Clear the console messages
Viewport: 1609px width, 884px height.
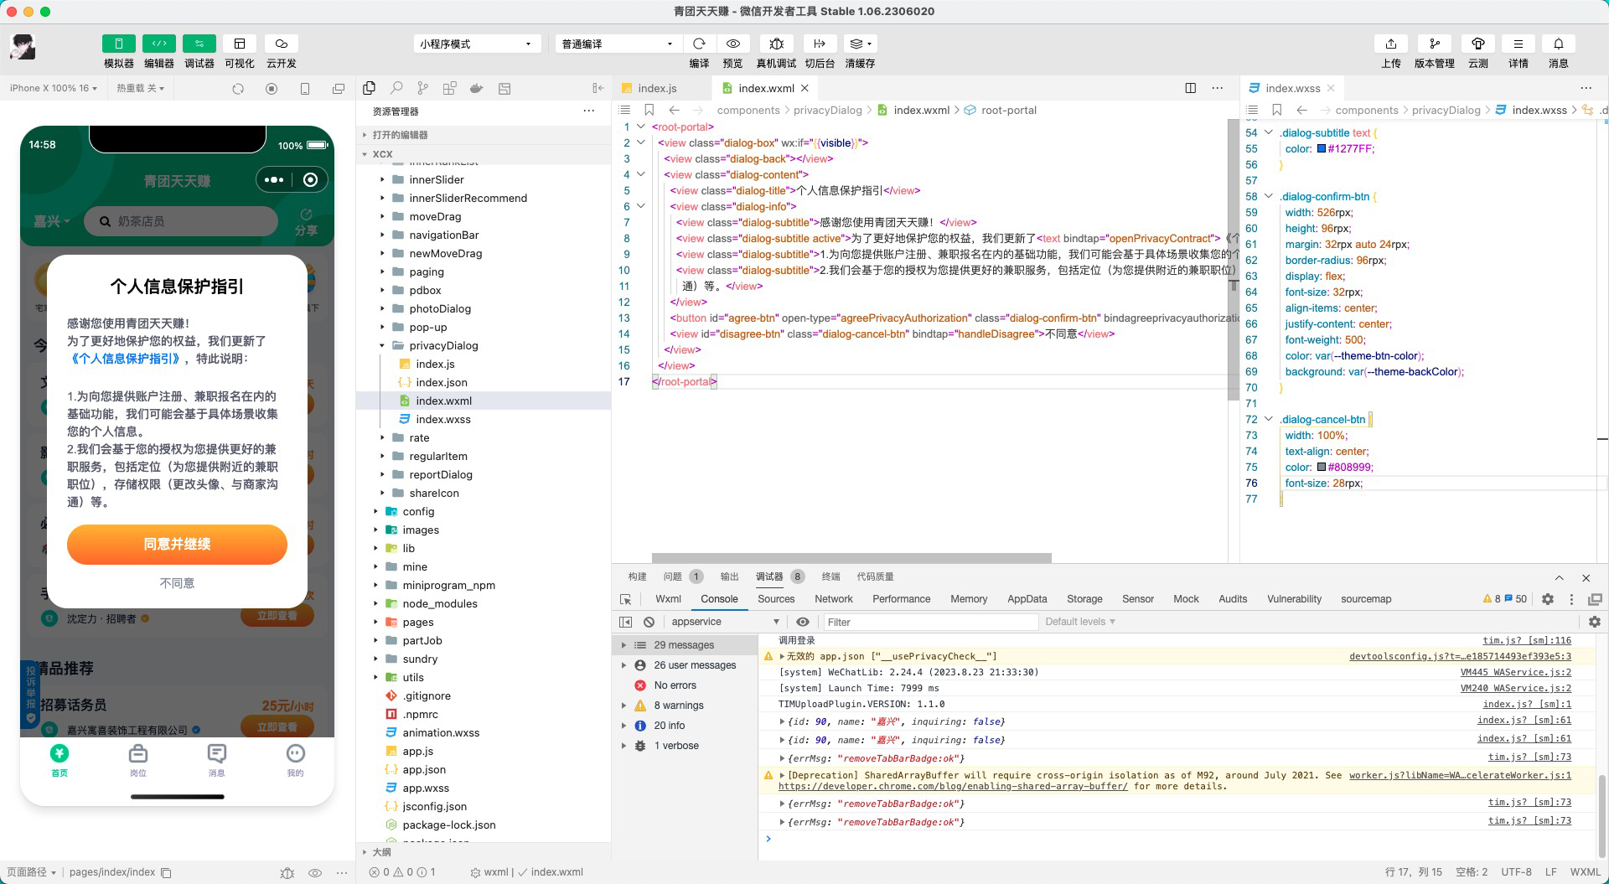click(649, 622)
